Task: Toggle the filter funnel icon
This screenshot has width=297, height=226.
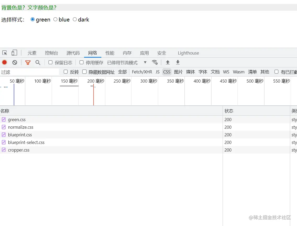Action: (x=28, y=62)
